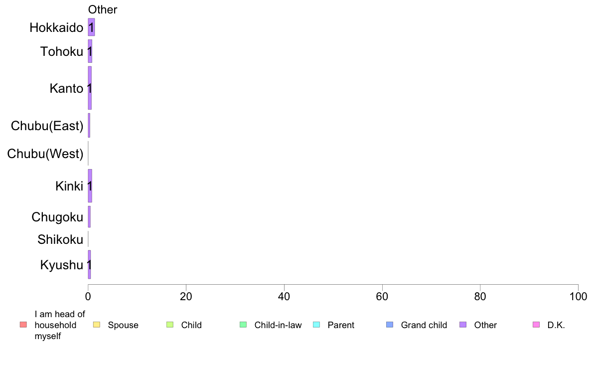This screenshot has width=592, height=367.
Task: Select the green Child legend swatch
Action: click(x=170, y=325)
